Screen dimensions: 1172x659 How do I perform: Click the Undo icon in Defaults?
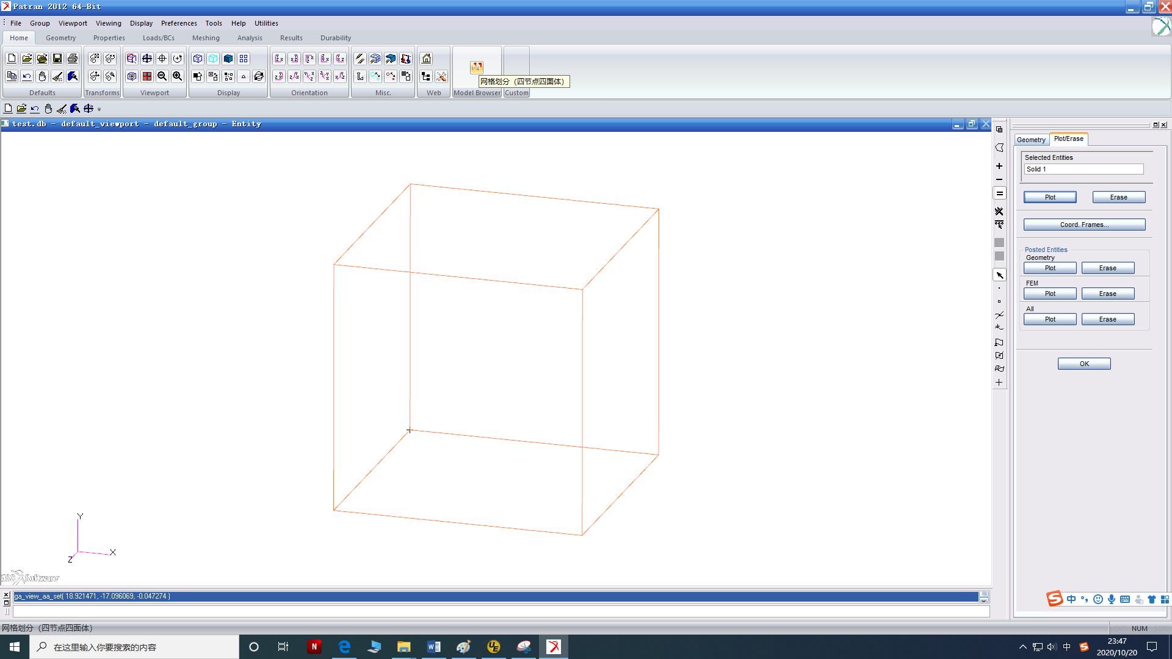point(27,76)
